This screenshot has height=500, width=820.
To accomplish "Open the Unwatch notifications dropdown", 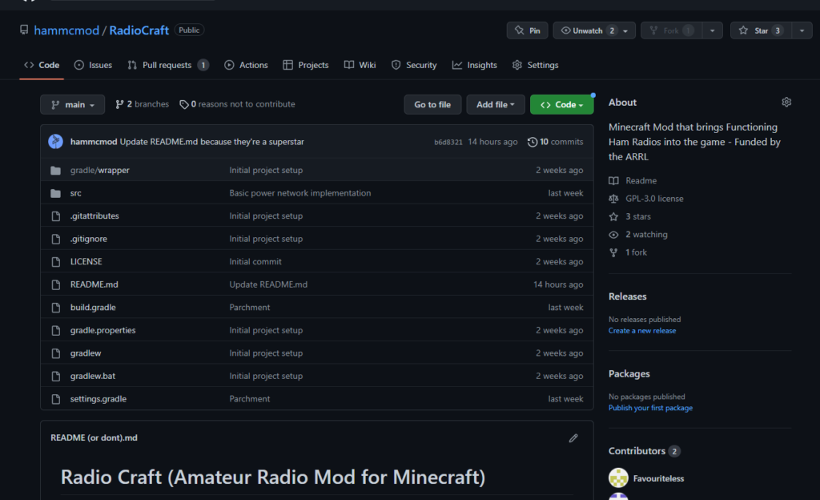I will pos(594,30).
